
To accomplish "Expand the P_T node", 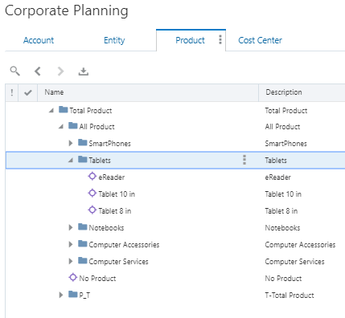I will pos(61,295).
